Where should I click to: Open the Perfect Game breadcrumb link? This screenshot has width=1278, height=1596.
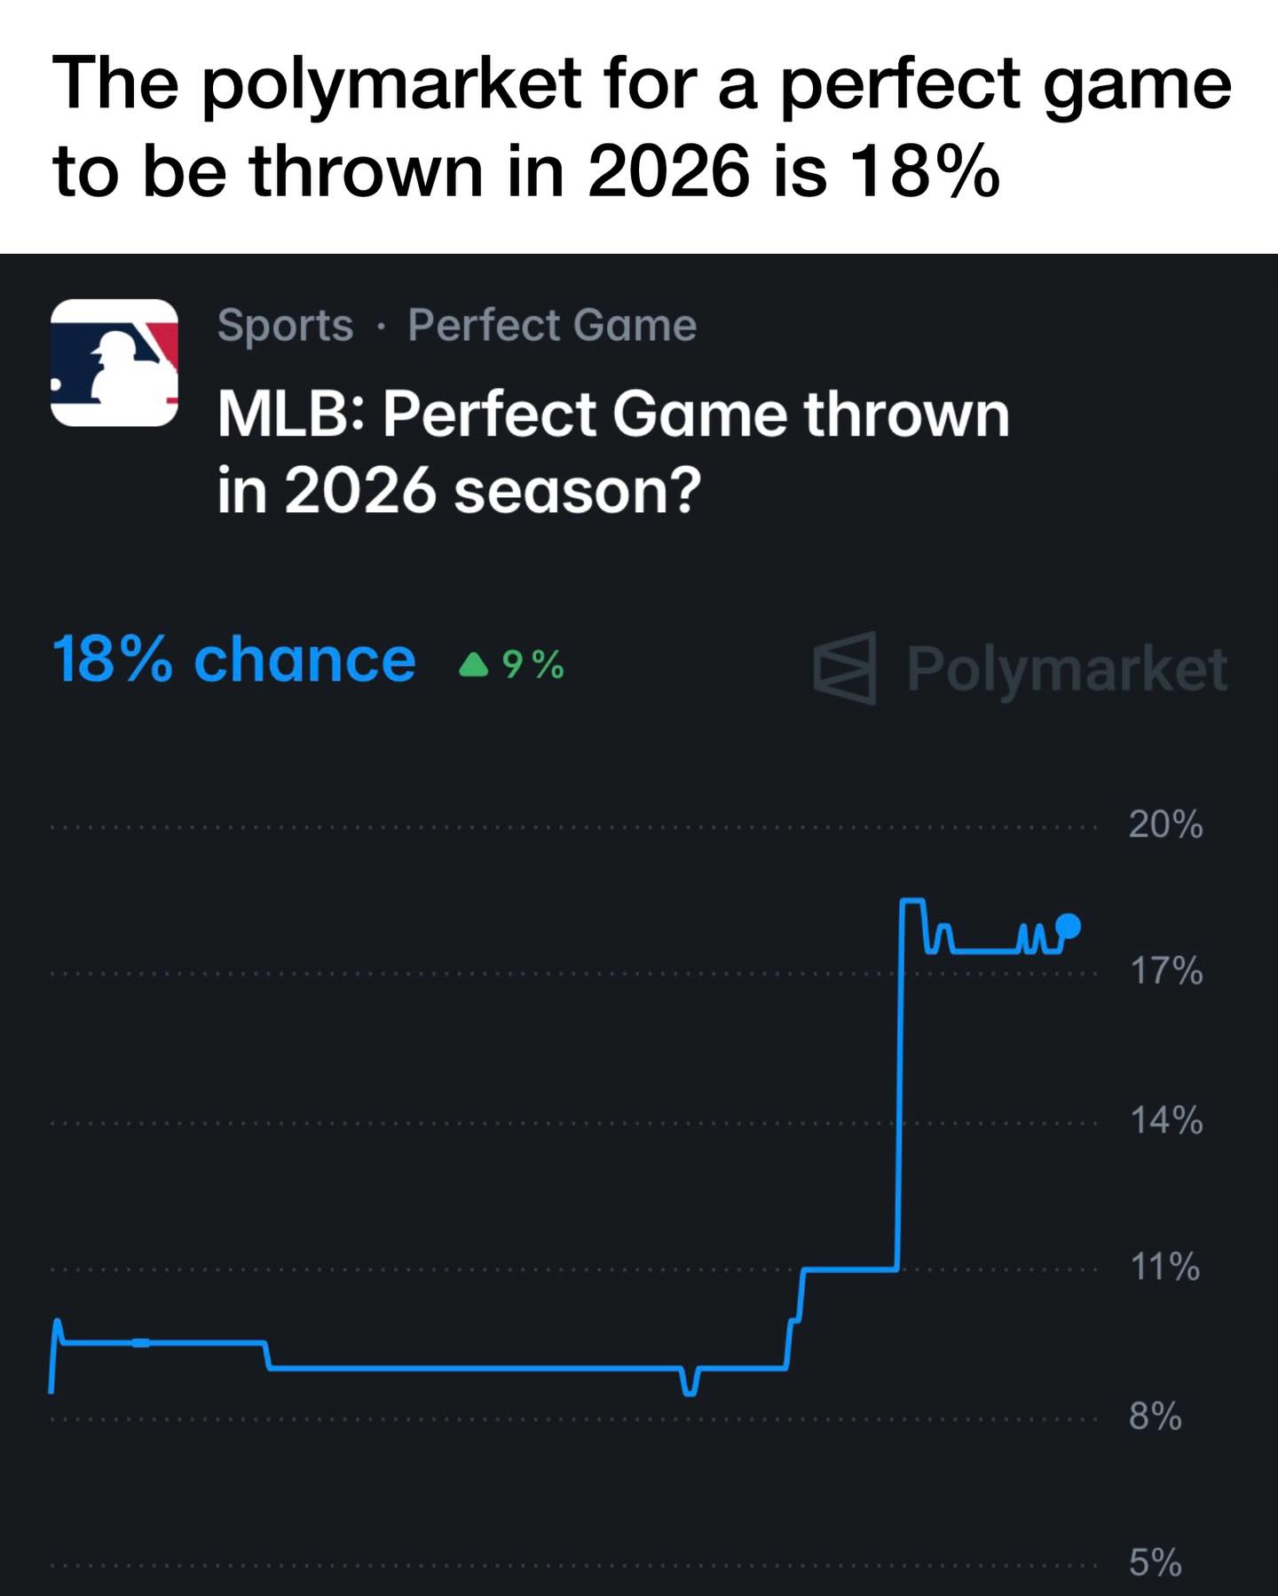coord(552,325)
